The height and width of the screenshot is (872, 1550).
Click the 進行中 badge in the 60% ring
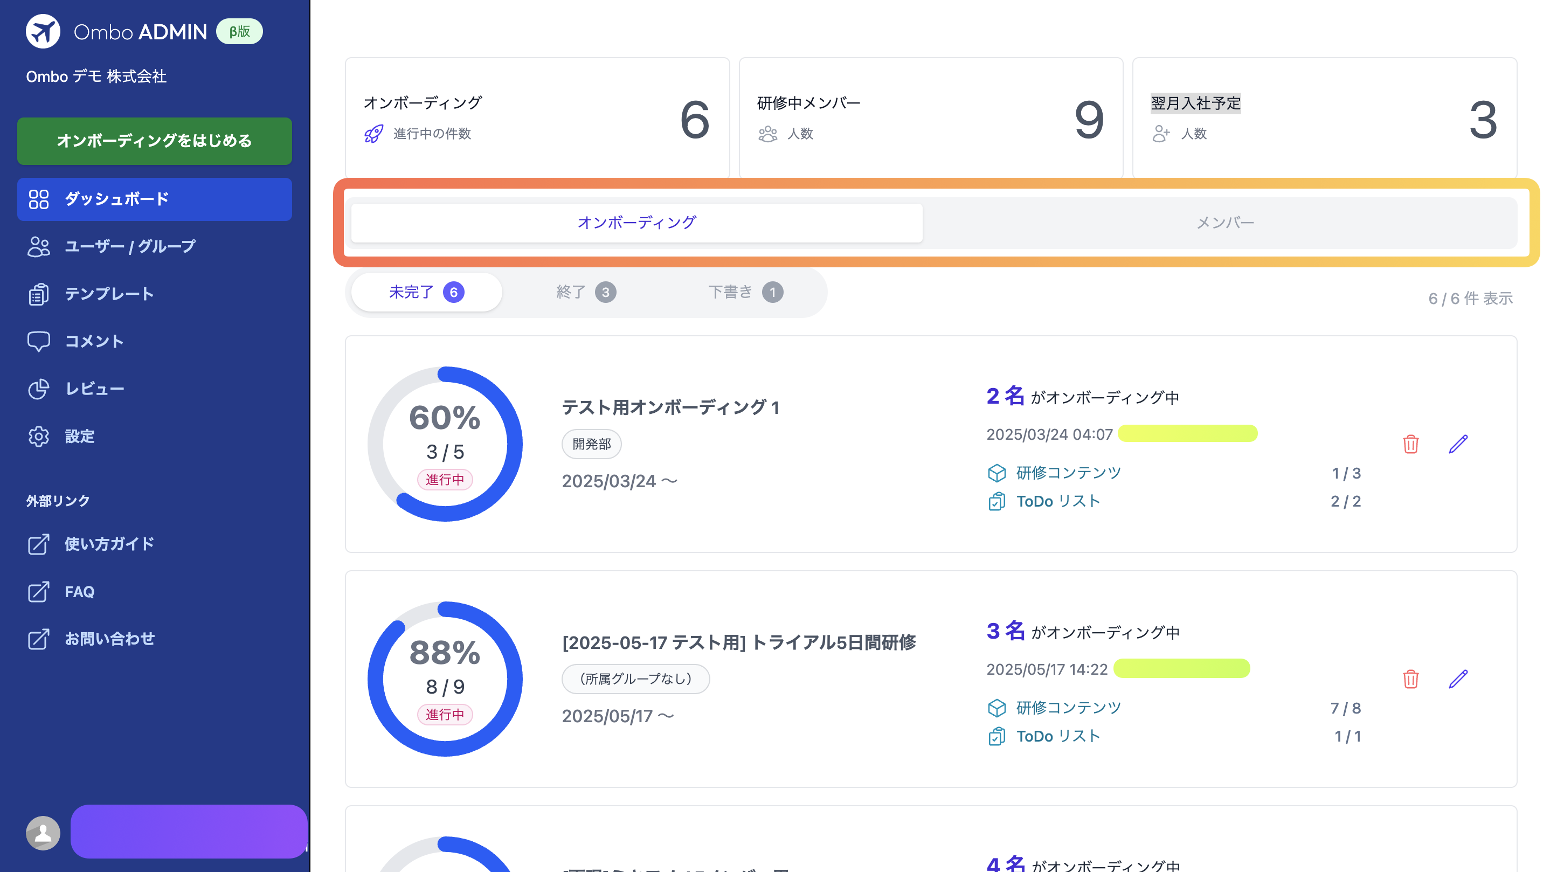tap(445, 480)
